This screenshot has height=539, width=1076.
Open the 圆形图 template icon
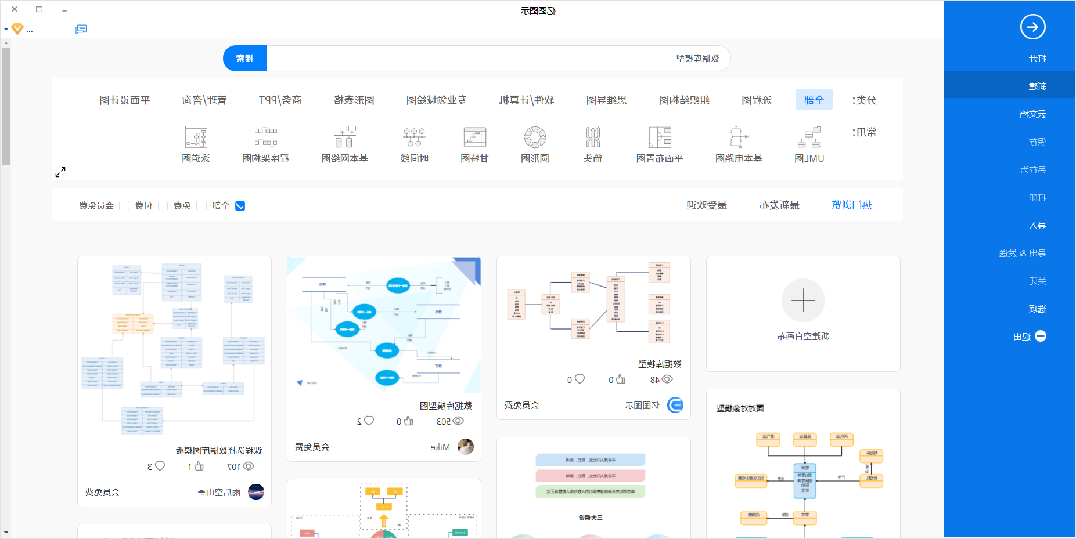(x=535, y=138)
